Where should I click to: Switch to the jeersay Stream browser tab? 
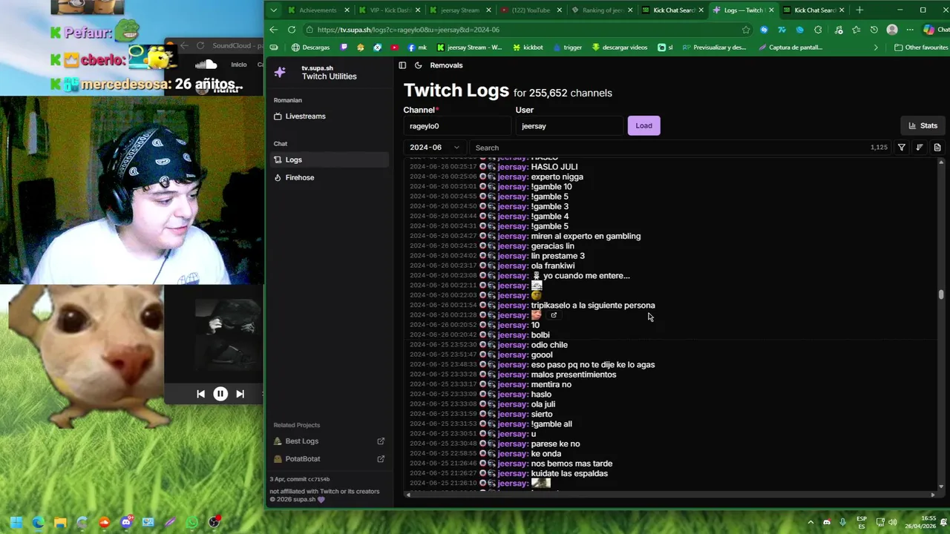point(460,10)
